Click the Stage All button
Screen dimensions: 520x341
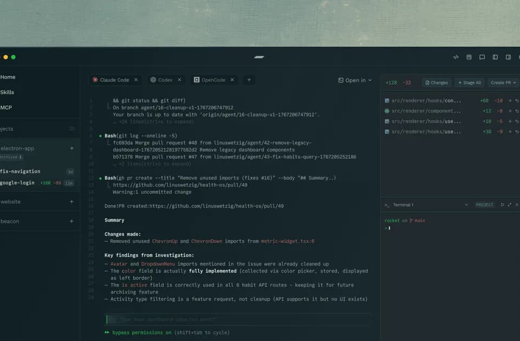coord(469,82)
